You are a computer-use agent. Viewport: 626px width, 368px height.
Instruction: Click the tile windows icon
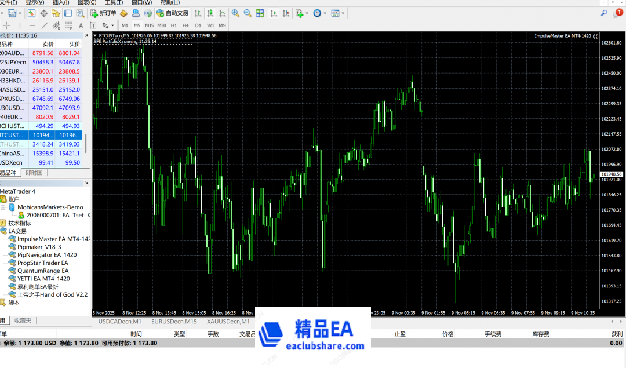point(260,13)
